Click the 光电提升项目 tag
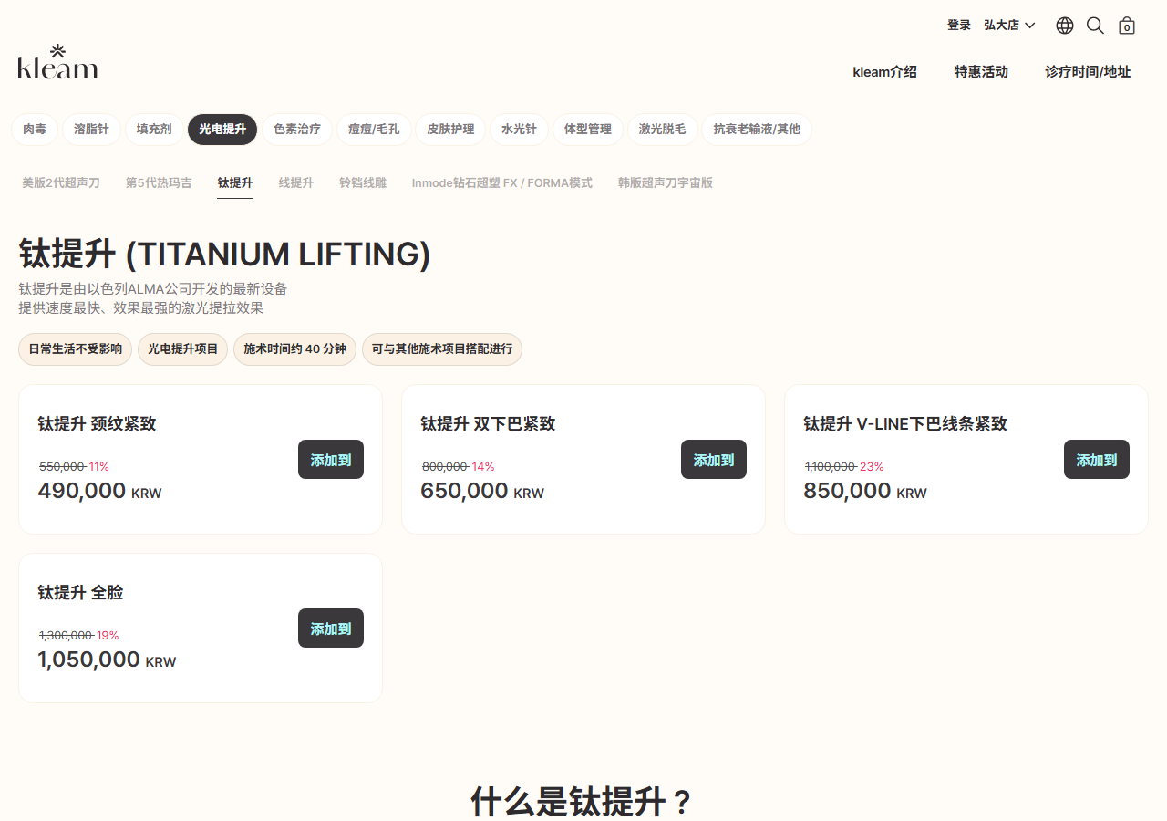The height and width of the screenshot is (821, 1167). [x=183, y=349]
